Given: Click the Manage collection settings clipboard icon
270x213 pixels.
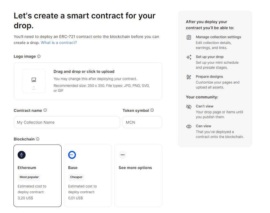Looking at the screenshot, I should [189, 37].
